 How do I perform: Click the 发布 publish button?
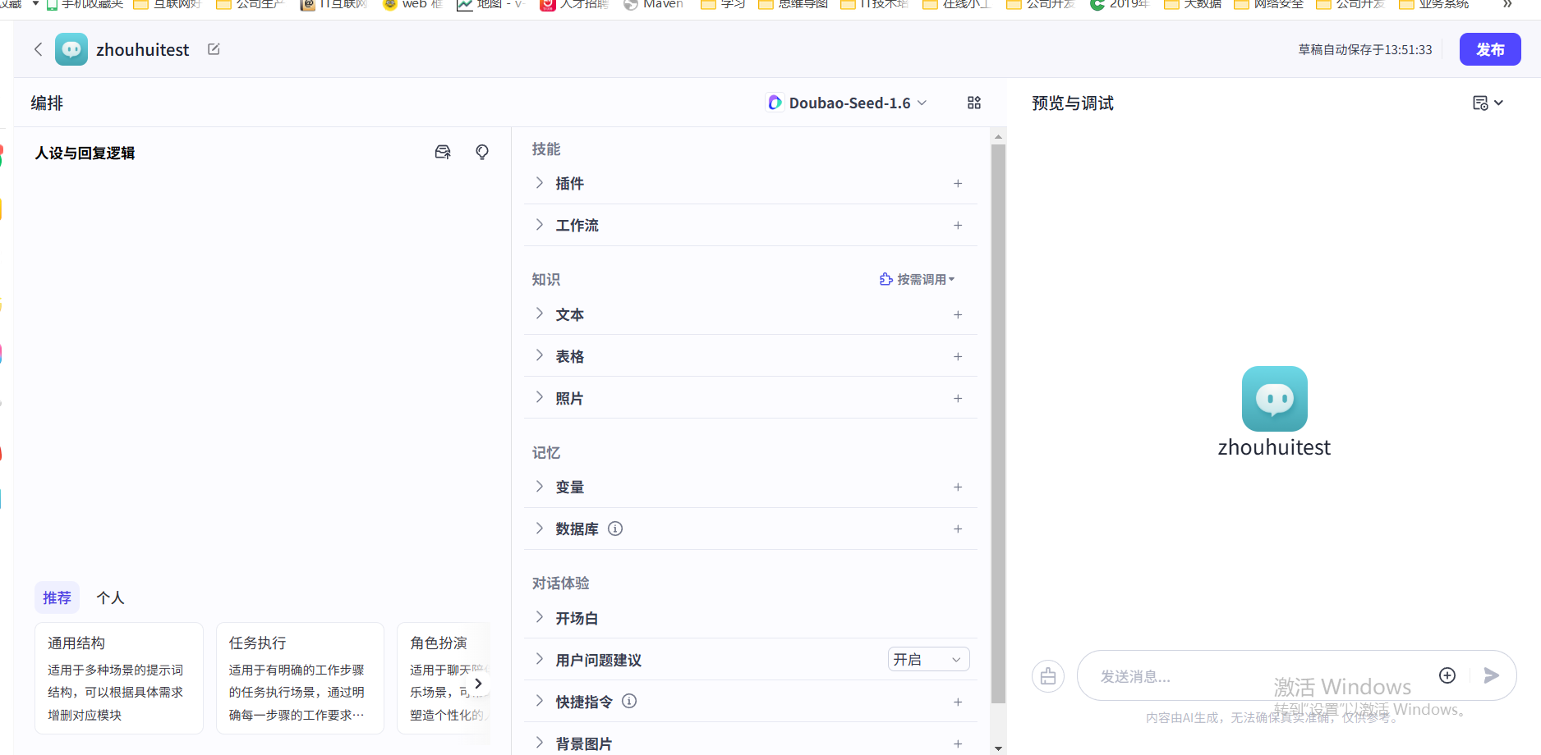(1490, 49)
